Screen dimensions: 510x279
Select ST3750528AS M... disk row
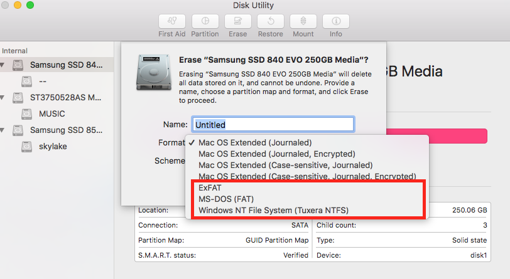(x=57, y=97)
